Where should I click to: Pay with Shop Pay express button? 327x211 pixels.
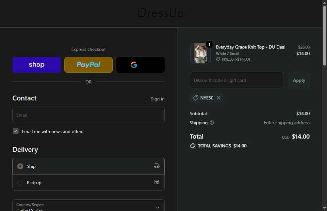37,65
